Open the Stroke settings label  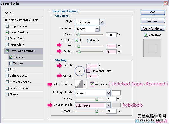[x=14, y=94]
